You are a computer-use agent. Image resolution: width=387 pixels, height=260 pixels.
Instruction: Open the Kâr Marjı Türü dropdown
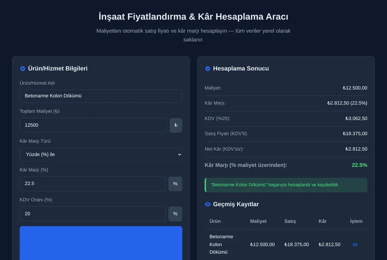pyautogui.click(x=101, y=155)
